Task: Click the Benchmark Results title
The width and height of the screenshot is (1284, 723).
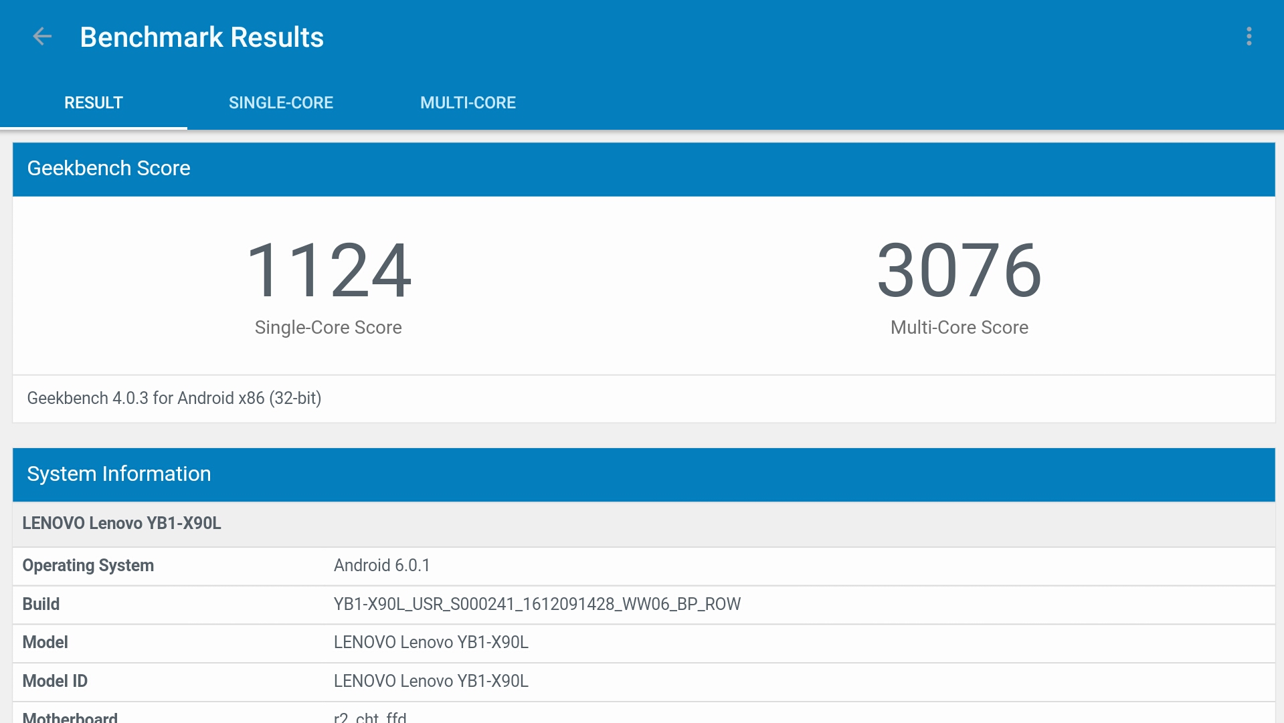Action: (202, 37)
